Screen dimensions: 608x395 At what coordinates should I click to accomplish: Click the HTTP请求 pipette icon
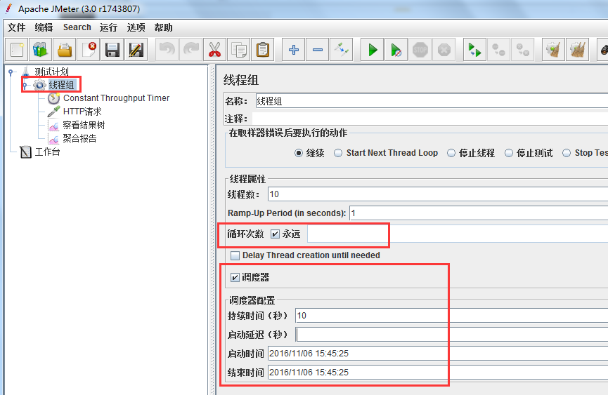click(x=53, y=112)
